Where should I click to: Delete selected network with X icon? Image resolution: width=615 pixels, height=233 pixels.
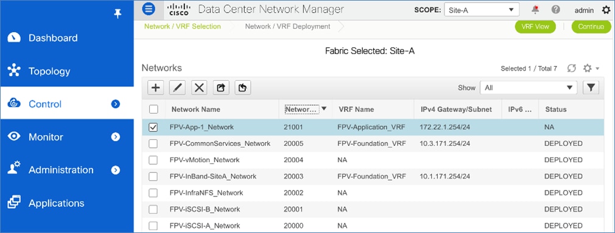199,88
